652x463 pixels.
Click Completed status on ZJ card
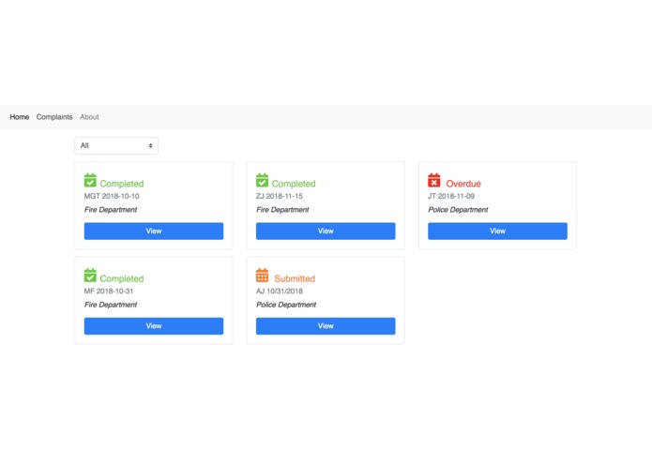[294, 184]
